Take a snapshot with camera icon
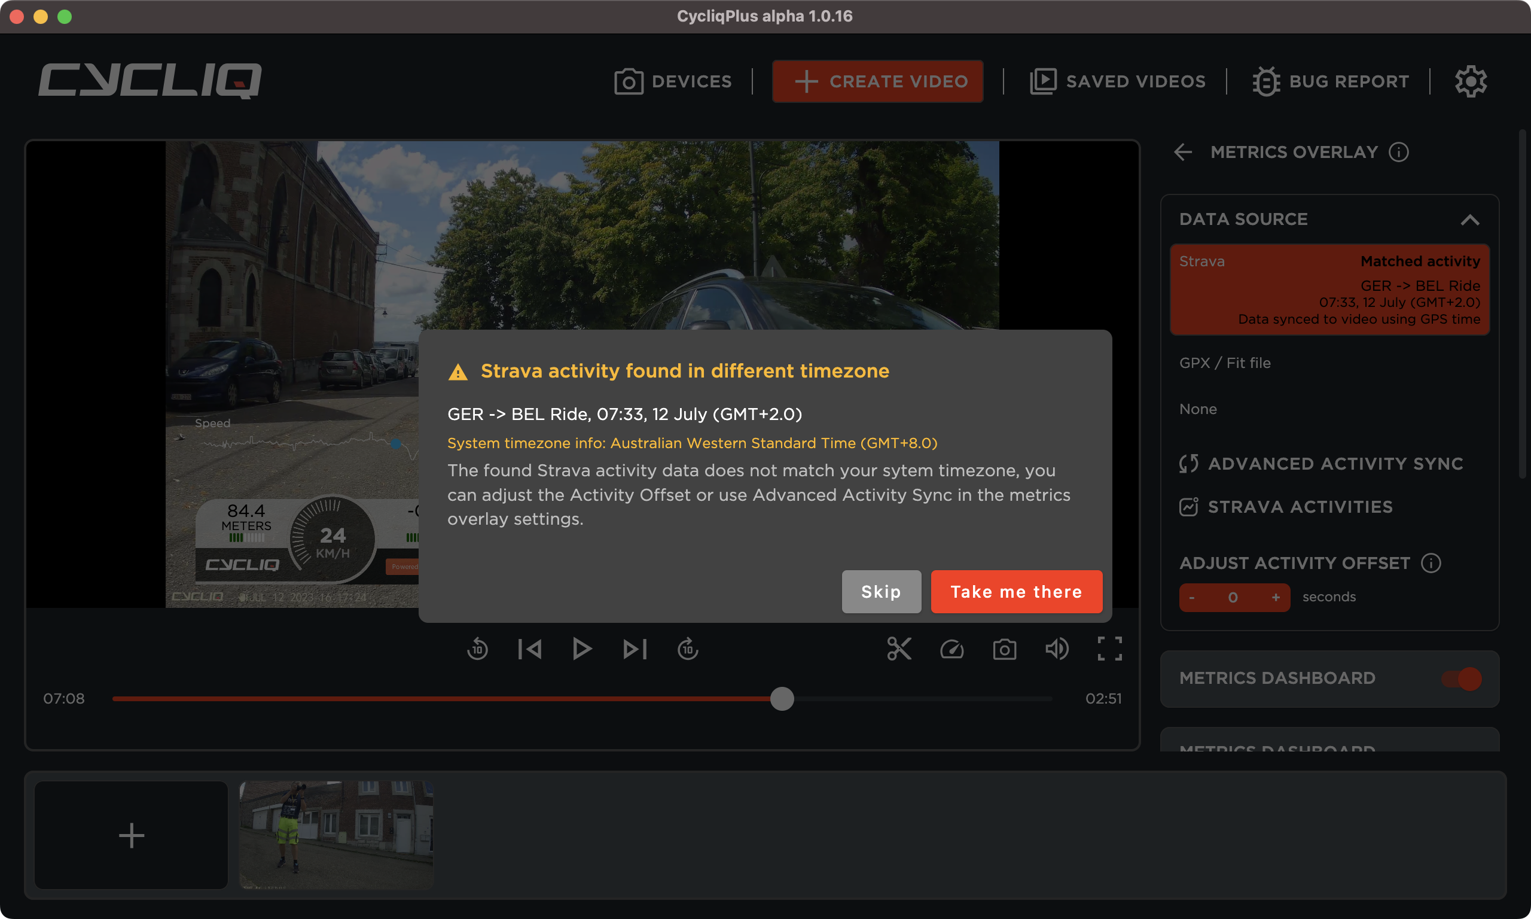The width and height of the screenshot is (1531, 919). point(1004,649)
